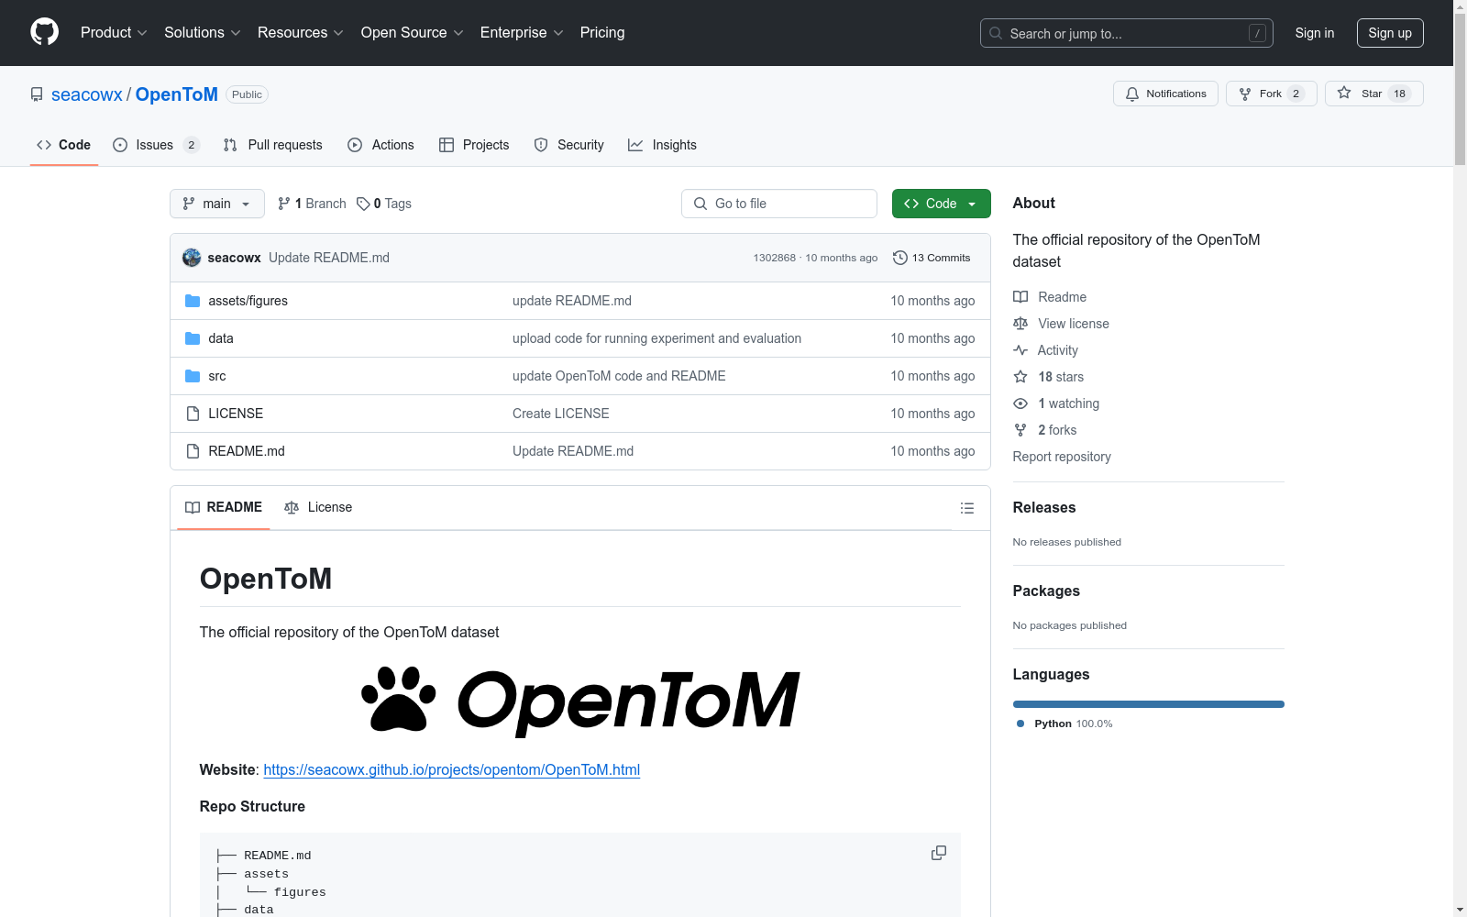This screenshot has height=917, width=1467.
Task: Open the main branch selector dropdown
Action: [x=217, y=204]
